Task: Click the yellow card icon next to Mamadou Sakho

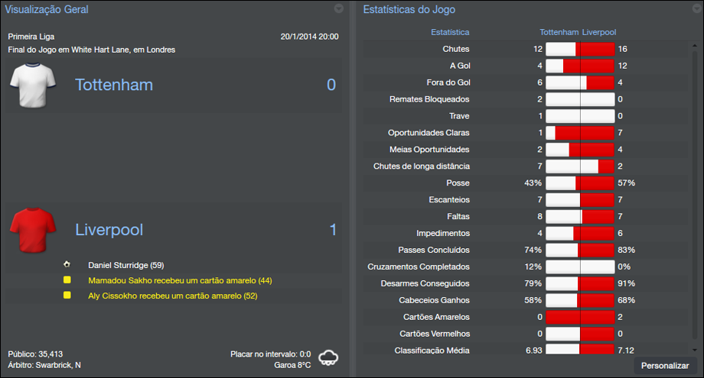Action: (67, 280)
